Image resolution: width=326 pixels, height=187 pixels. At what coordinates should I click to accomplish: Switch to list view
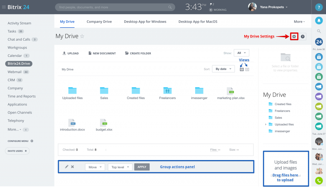247,70
